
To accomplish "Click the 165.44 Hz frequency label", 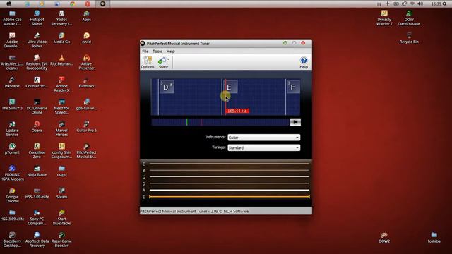I will click(237, 111).
